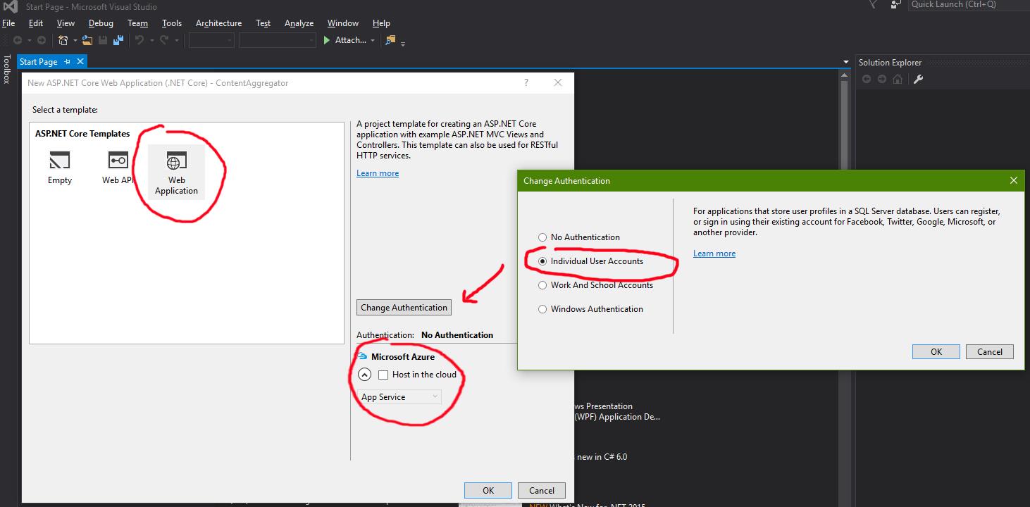The width and height of the screenshot is (1030, 507).
Task: Select Individual User Accounts radio option
Action: click(542, 261)
